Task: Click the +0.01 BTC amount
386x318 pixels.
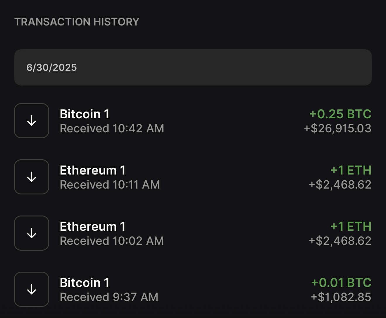Action: coord(341,283)
